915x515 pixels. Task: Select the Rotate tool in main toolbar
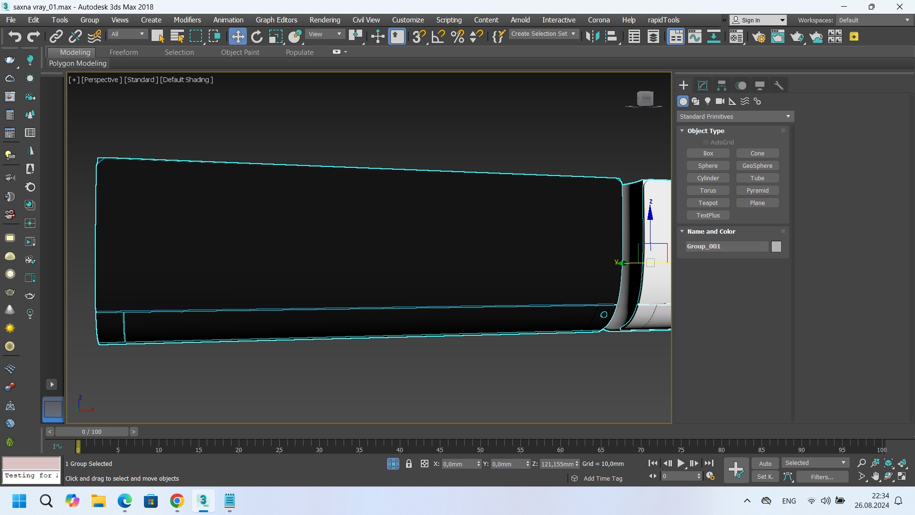(257, 37)
